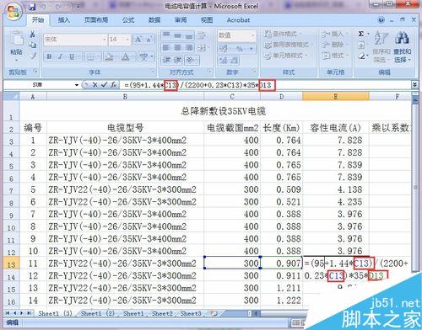This screenshot has width=422, height=330.
Task: Switch to the 插入 ribbon tab
Action: (63, 20)
